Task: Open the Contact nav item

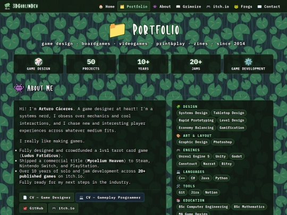Action: coord(269,6)
